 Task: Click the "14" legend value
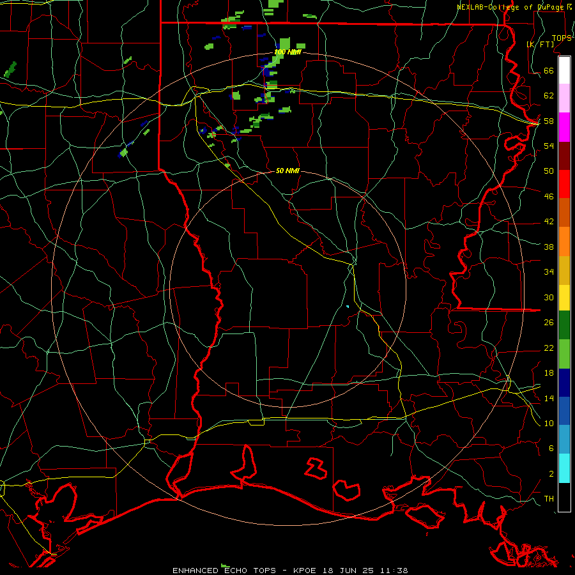click(x=549, y=398)
